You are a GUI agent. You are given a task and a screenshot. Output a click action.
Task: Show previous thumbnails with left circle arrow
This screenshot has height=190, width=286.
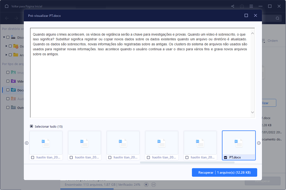[27, 143]
